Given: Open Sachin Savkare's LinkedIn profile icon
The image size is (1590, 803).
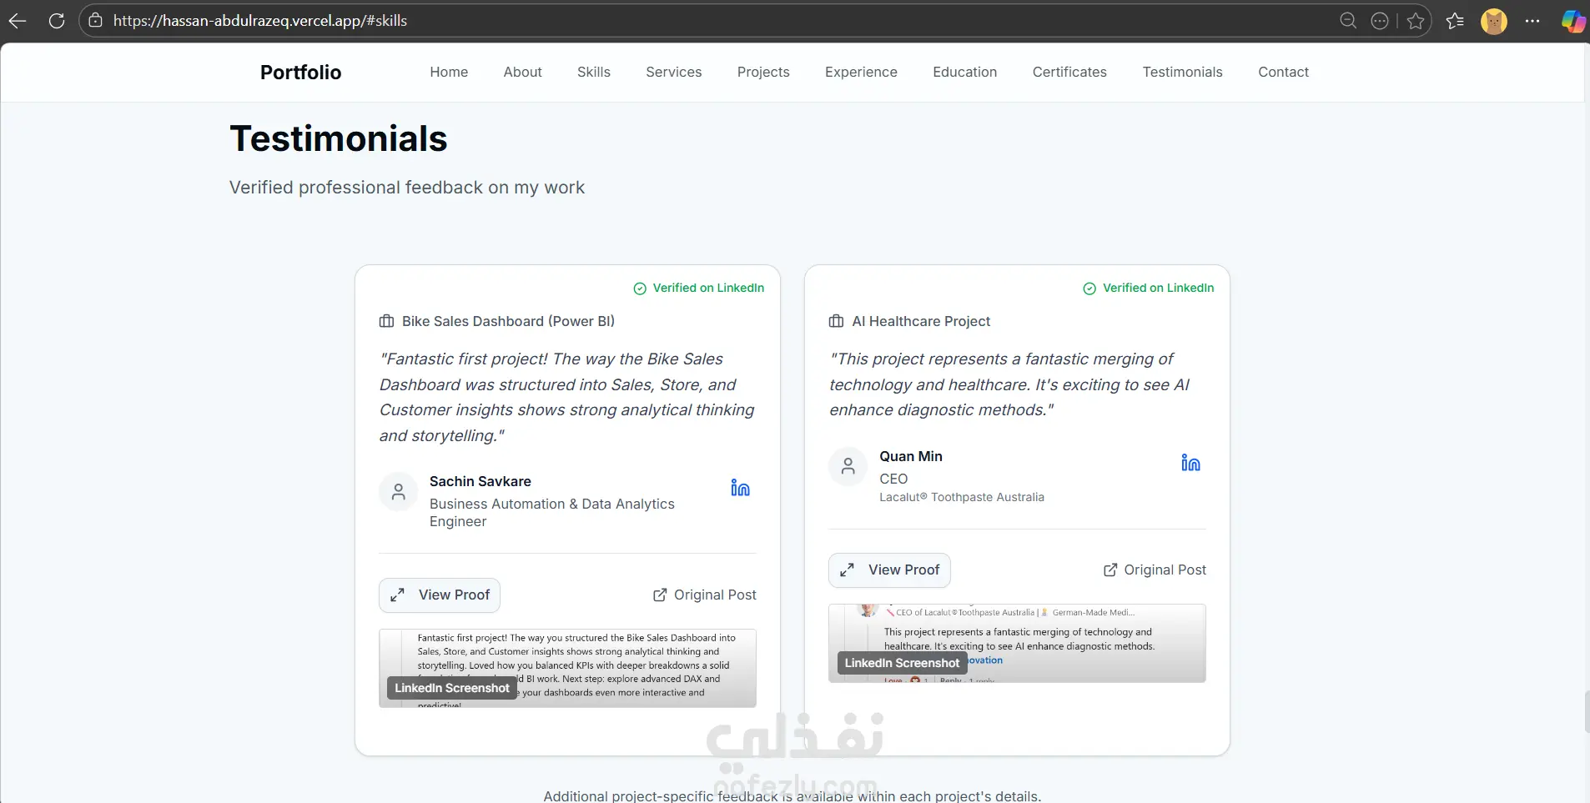Looking at the screenshot, I should [x=740, y=488].
